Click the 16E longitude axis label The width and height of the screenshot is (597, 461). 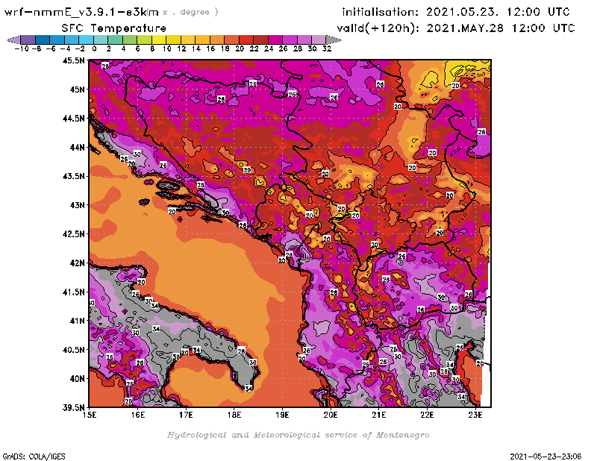[138, 415]
